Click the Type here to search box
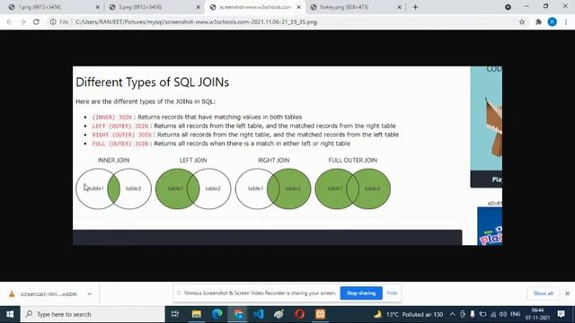Image resolution: width=575 pixels, height=323 pixels. 93,314
